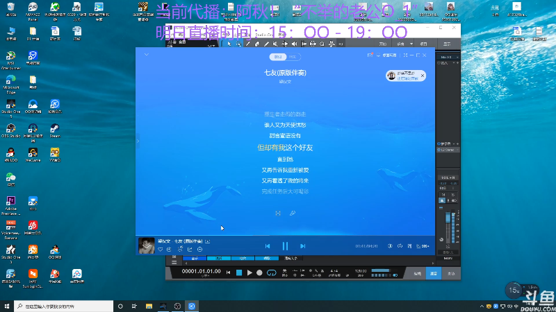The height and width of the screenshot is (312, 556).
Task: Open Adobe Premiere desktop shortcut
Action: (11, 206)
